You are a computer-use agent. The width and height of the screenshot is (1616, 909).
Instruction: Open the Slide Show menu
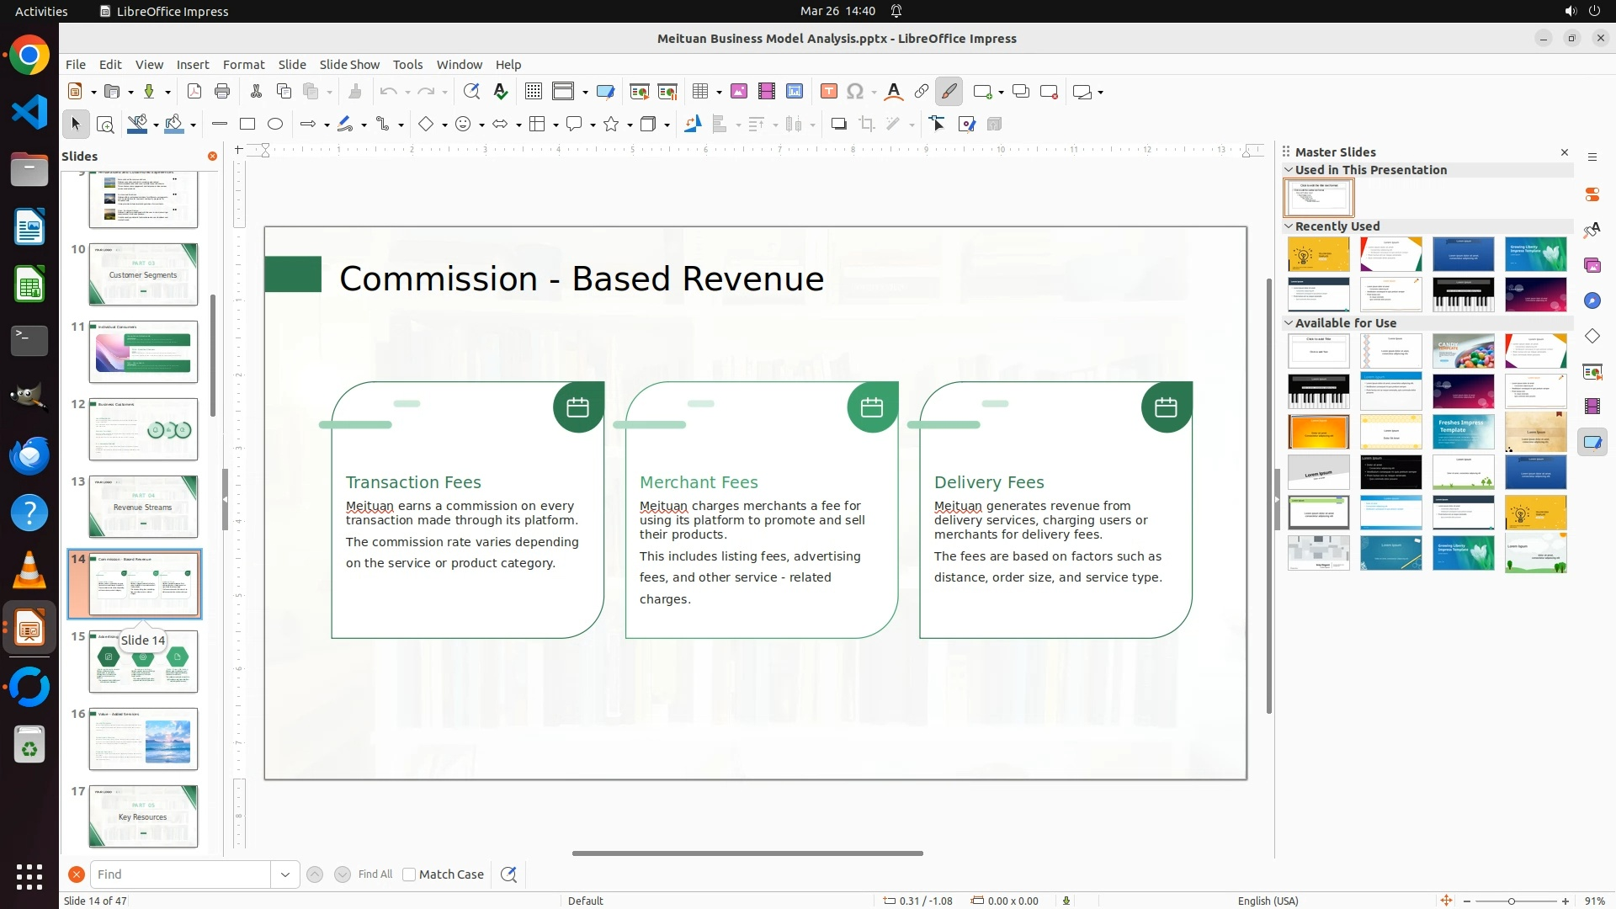coord(349,65)
